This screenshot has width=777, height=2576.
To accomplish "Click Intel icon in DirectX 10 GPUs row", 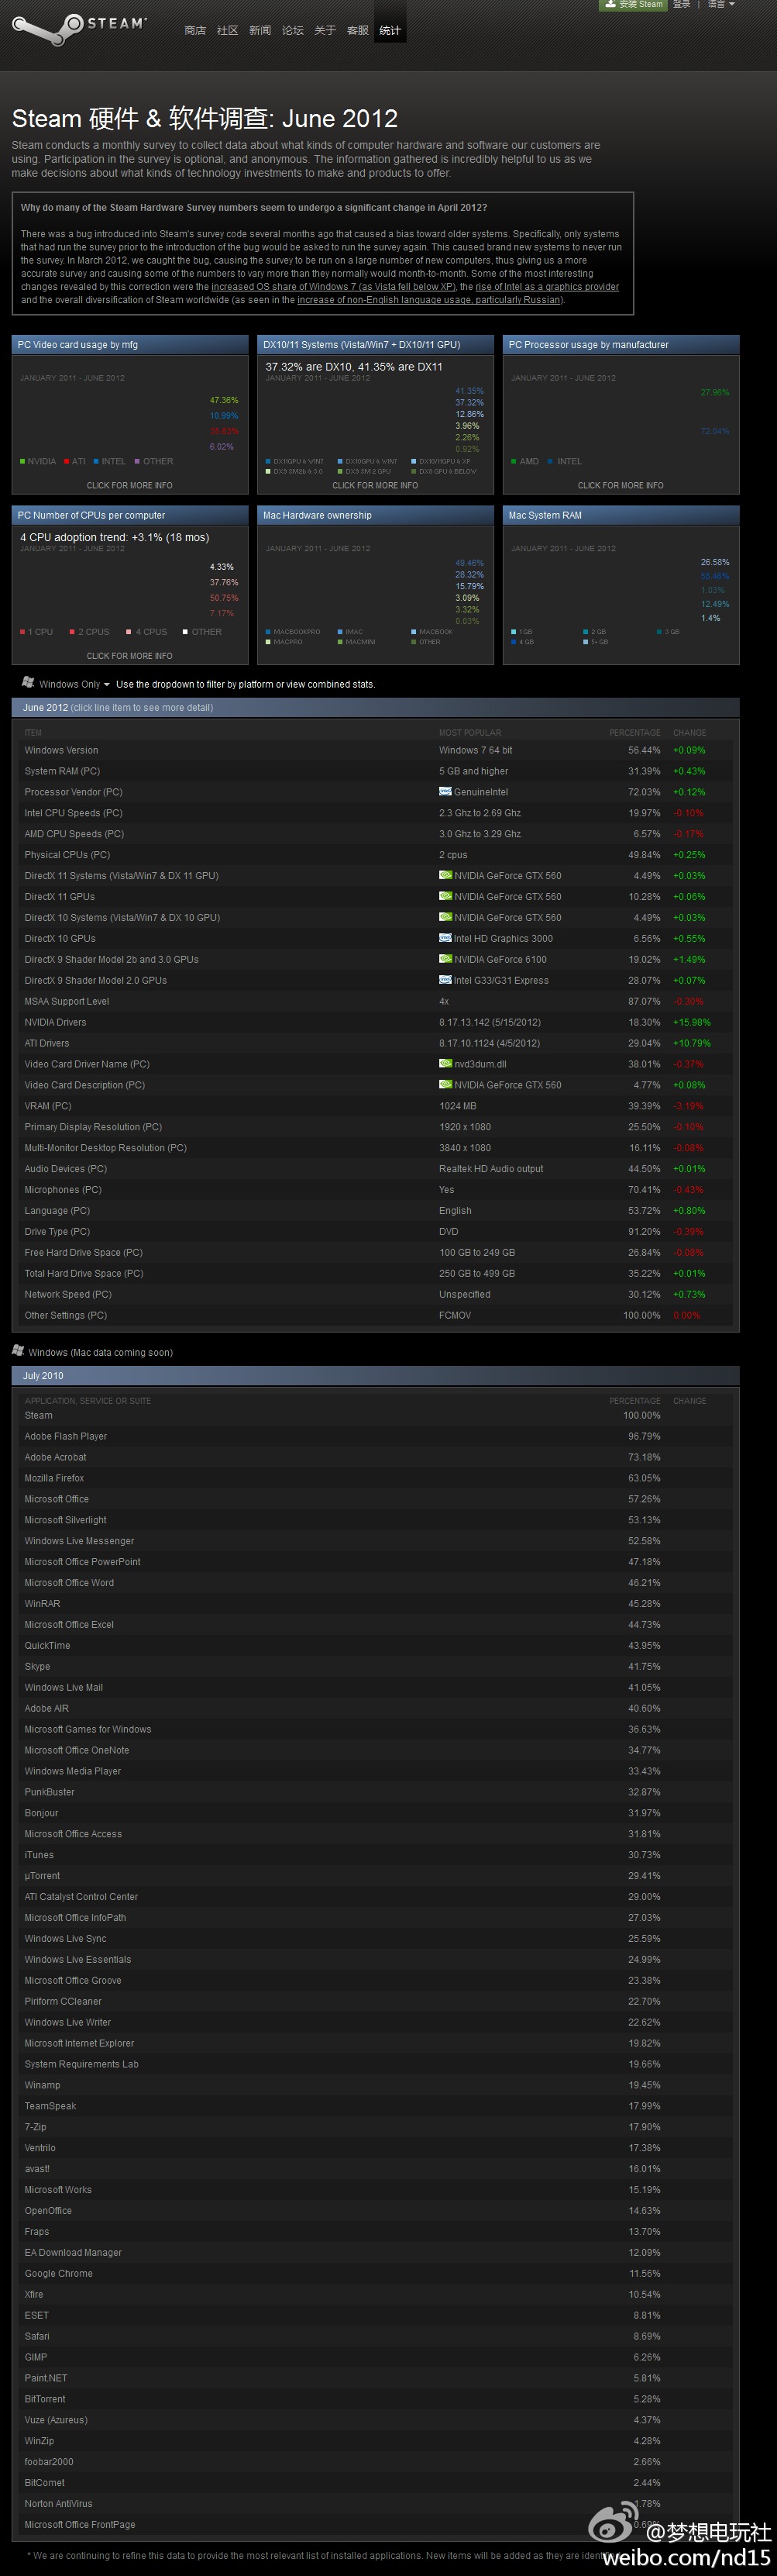I will [445, 938].
